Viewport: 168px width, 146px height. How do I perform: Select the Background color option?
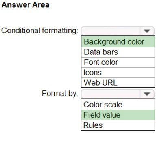coord(118,42)
